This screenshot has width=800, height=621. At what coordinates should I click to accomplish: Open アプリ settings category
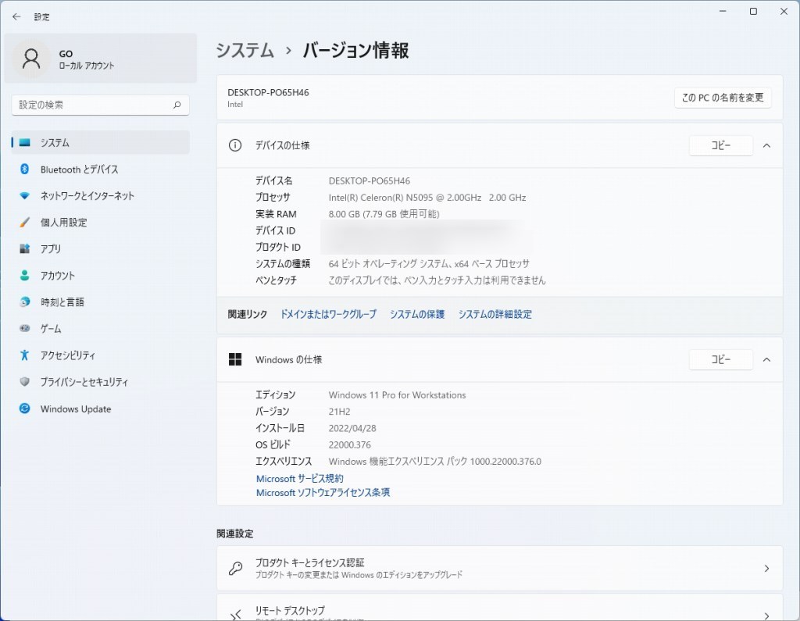click(101, 248)
